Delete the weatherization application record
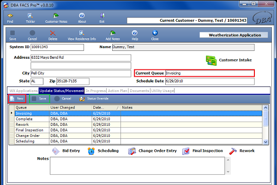 click(53, 36)
